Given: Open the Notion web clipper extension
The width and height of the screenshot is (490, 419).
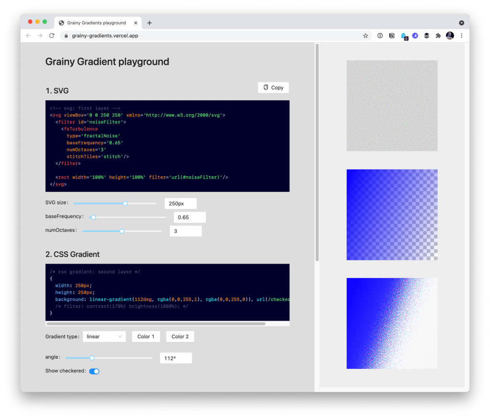Looking at the screenshot, I should 392,36.
